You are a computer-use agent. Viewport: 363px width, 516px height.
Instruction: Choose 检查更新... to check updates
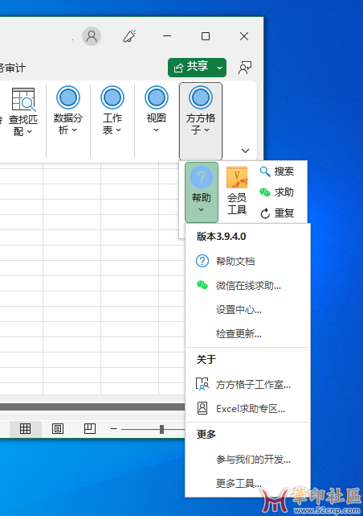coord(248,334)
